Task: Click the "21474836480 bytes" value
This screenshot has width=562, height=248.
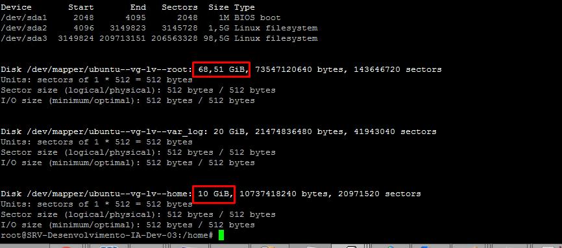Action: point(299,131)
